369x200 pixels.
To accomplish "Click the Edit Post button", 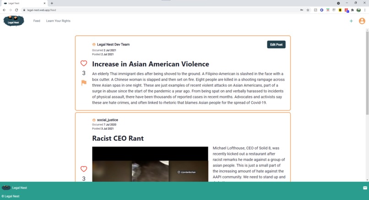I will [276, 44].
